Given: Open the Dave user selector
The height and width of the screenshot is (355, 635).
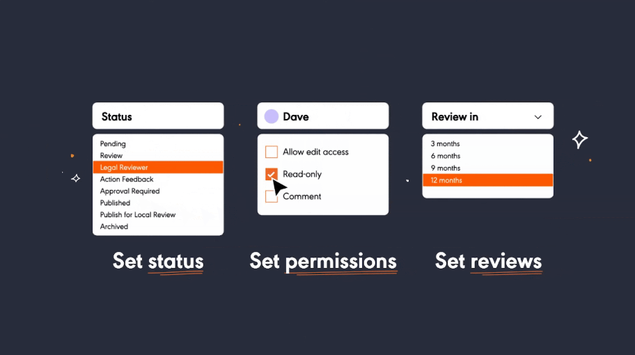Looking at the screenshot, I should tap(323, 116).
